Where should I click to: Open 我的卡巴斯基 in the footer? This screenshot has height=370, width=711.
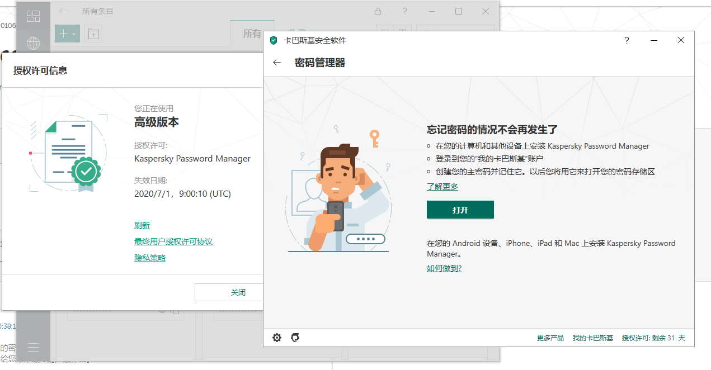tap(593, 338)
